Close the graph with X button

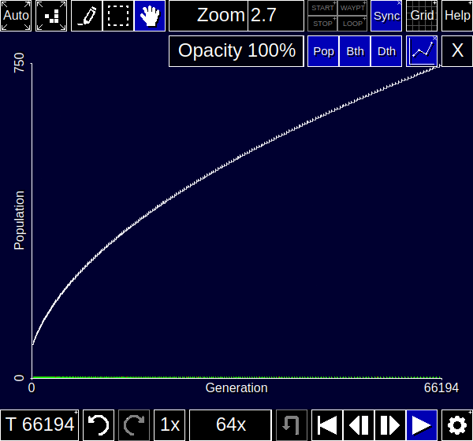tap(457, 51)
